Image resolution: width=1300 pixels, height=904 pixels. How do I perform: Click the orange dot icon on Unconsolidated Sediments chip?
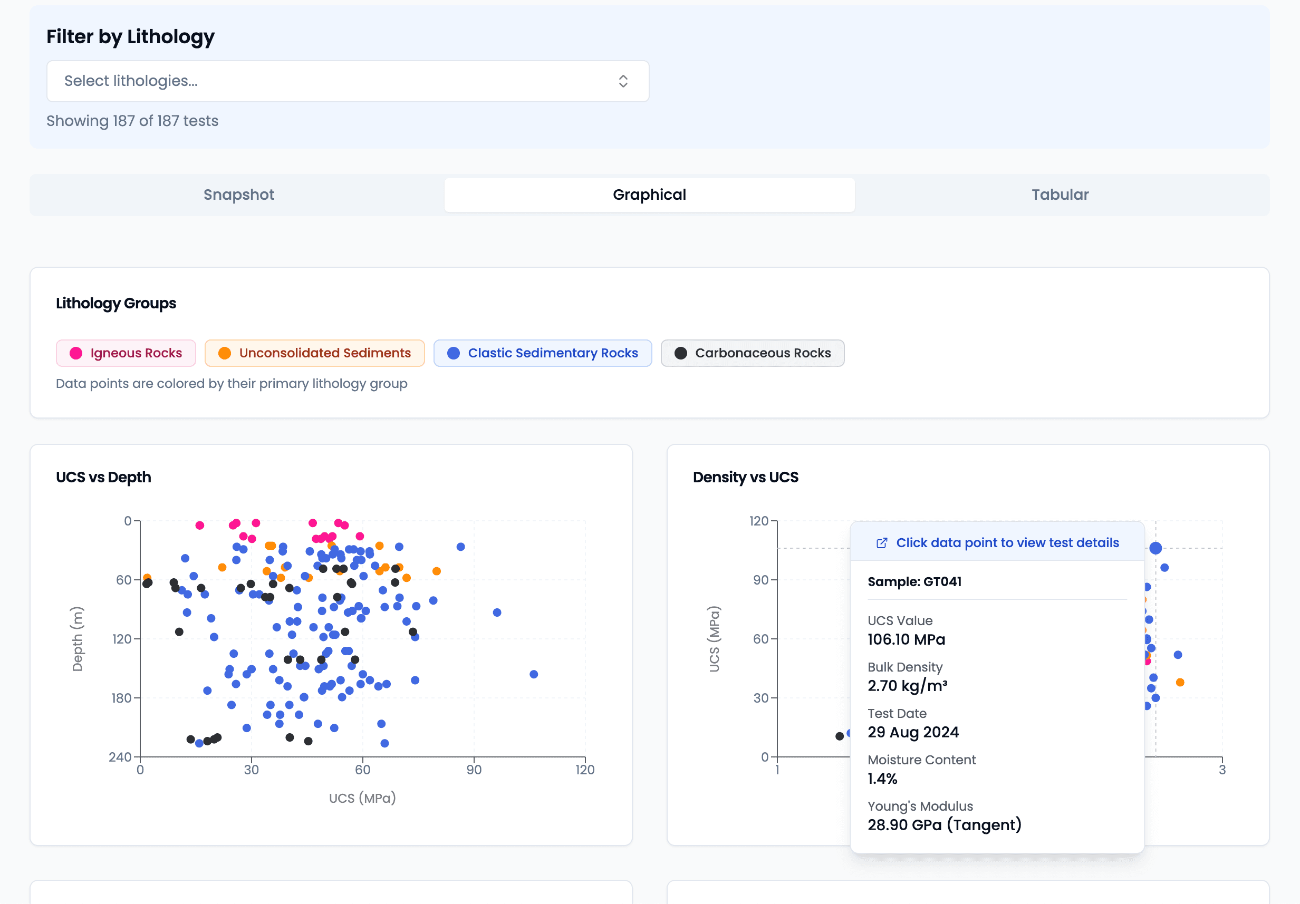click(225, 353)
